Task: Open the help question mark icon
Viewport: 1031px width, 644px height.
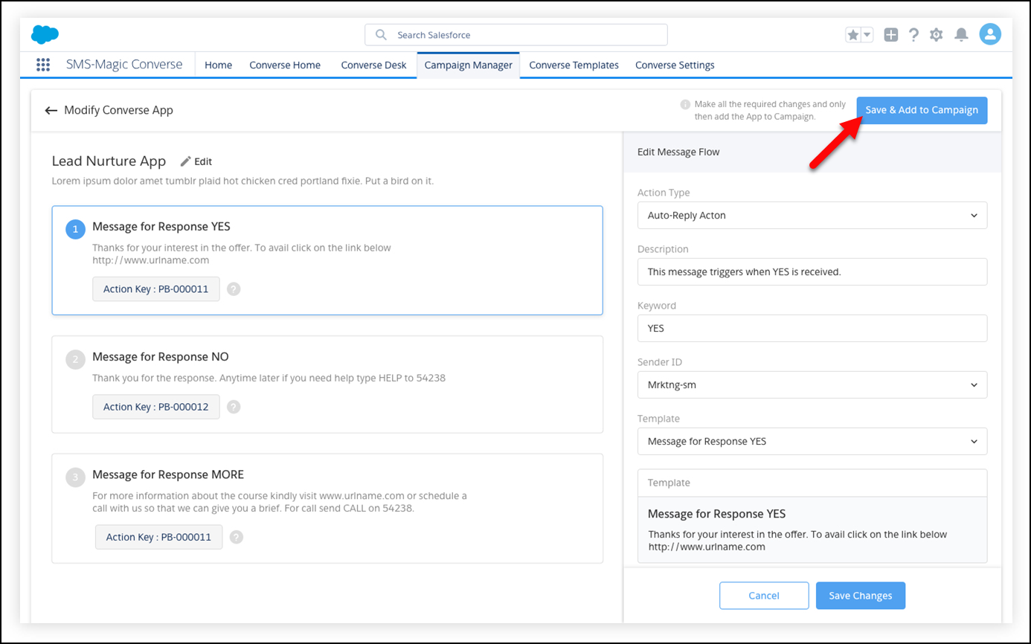Action: [x=913, y=35]
